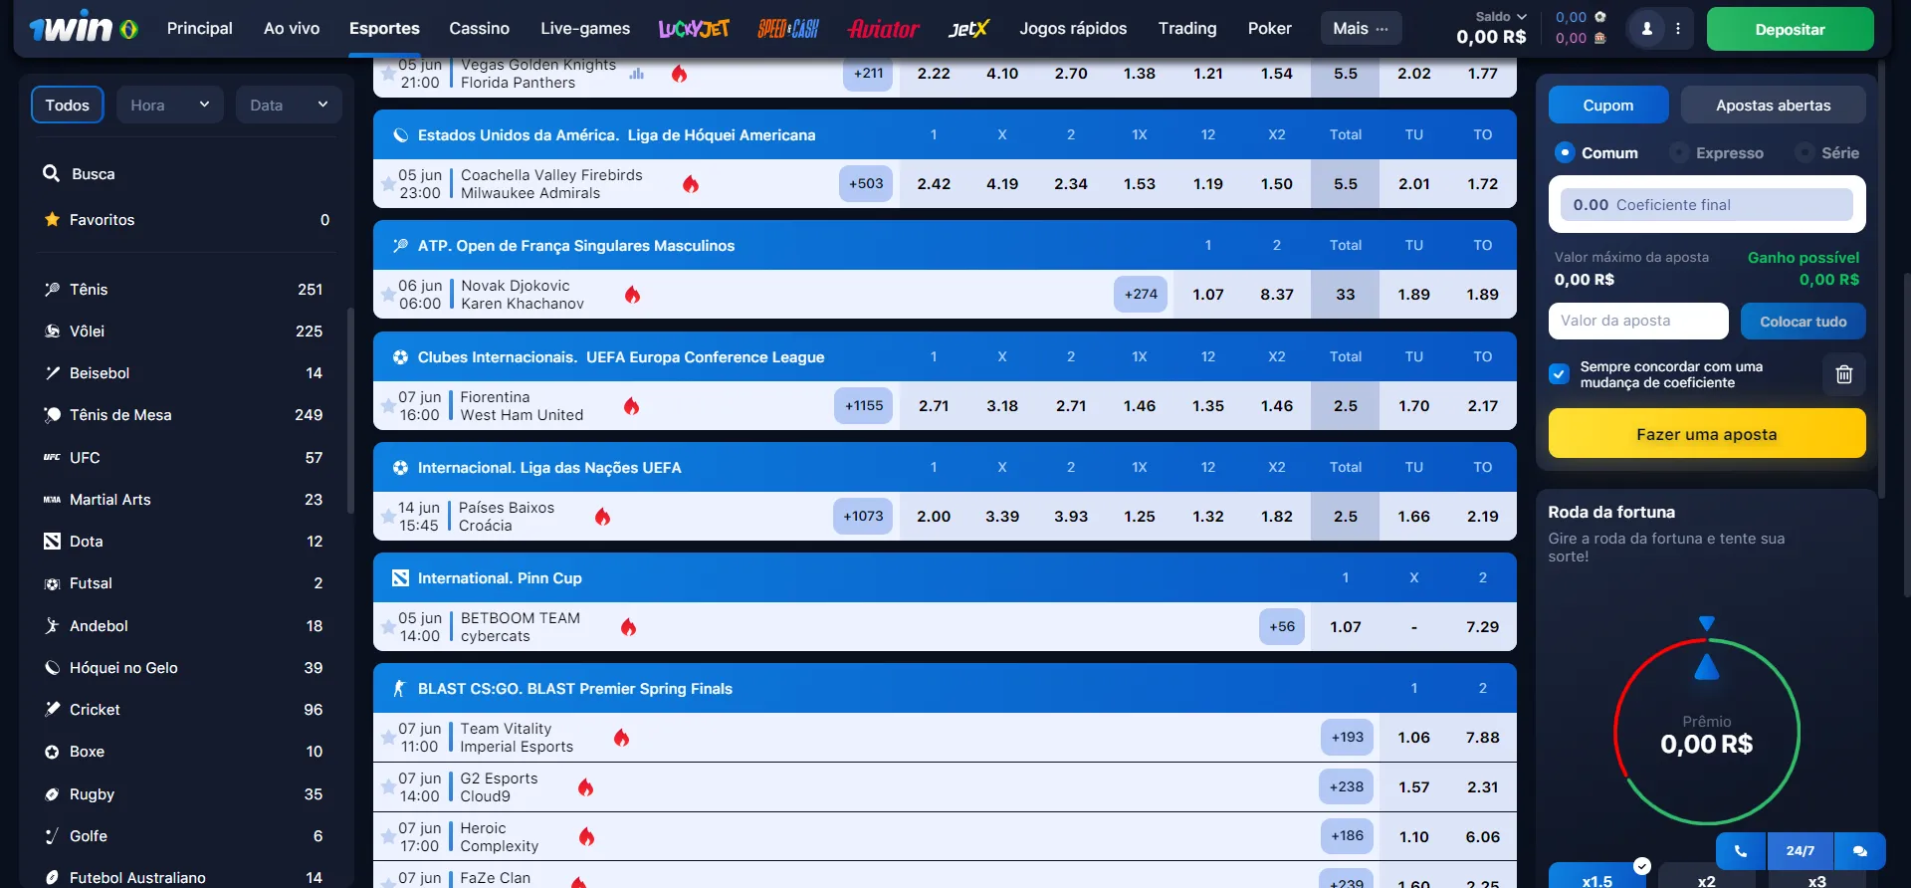
Task: Pick odds 7.88 for Imperial Esports
Action: 1482,738
